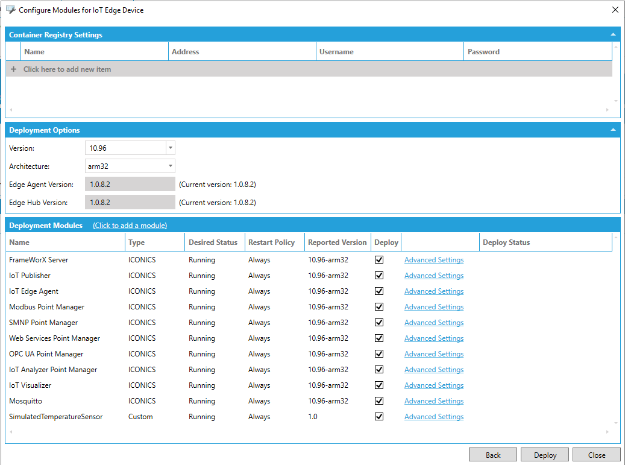Viewport: 625px width, 465px height.
Task: Select the IoT Visualizer module name
Action: [30, 385]
